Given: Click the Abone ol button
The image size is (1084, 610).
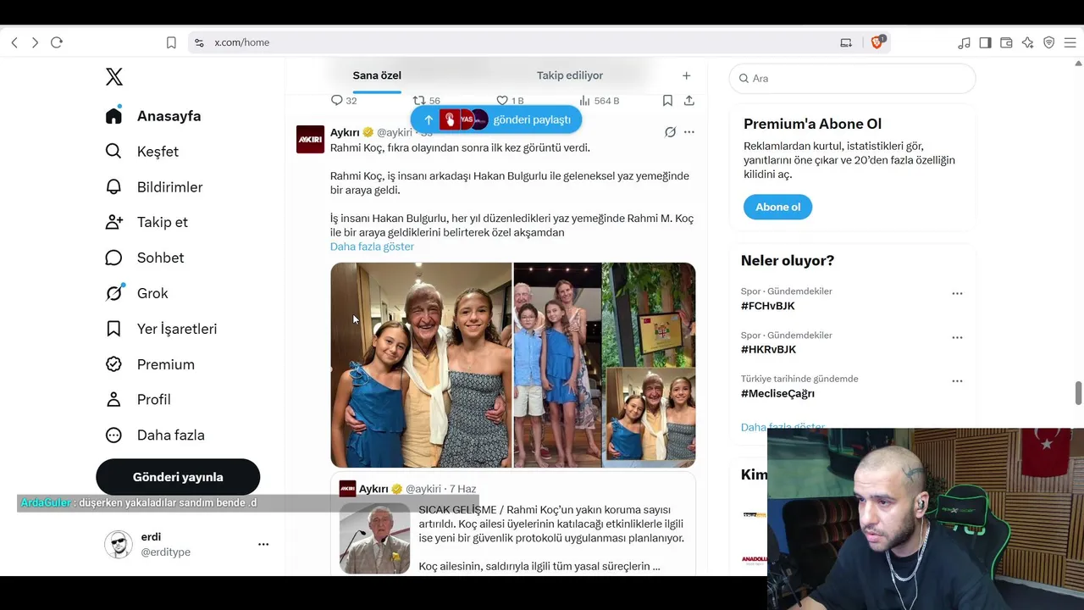Looking at the screenshot, I should (777, 207).
